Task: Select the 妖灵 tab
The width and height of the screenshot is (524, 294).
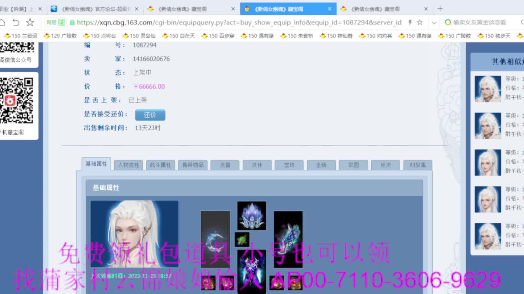Action: tap(386, 165)
